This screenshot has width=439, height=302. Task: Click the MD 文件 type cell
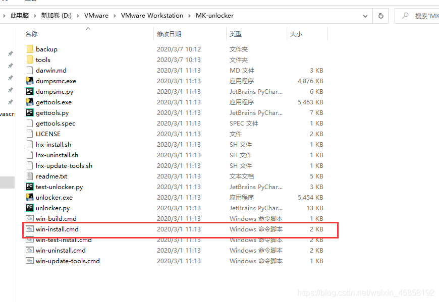(242, 70)
